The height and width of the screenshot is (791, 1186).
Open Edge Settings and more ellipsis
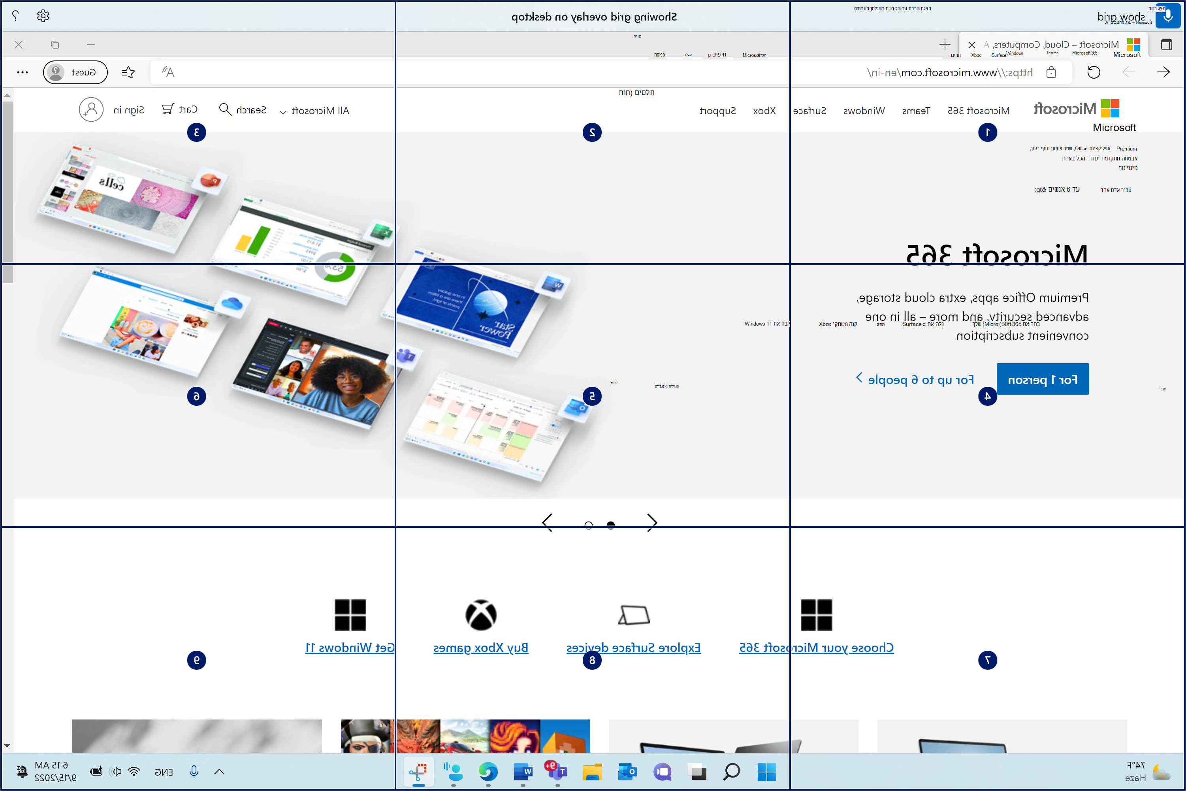coord(22,72)
